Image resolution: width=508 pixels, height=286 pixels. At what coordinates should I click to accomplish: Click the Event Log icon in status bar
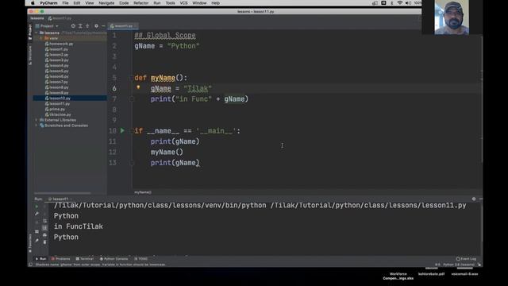point(458,259)
